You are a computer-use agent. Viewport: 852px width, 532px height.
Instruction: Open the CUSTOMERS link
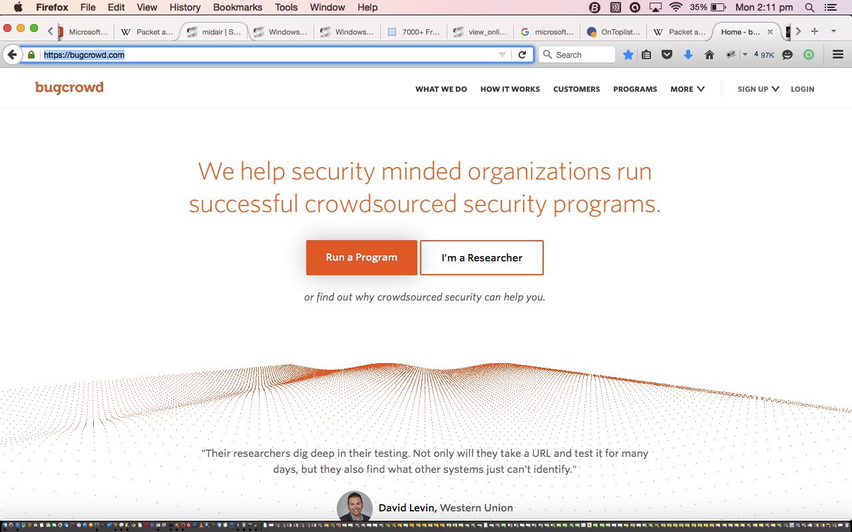click(x=576, y=89)
